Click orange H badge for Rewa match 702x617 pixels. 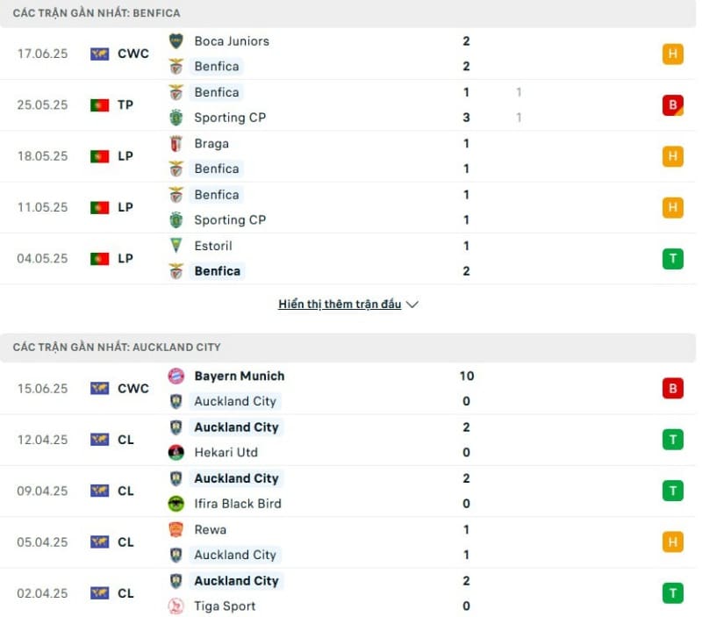point(672,542)
